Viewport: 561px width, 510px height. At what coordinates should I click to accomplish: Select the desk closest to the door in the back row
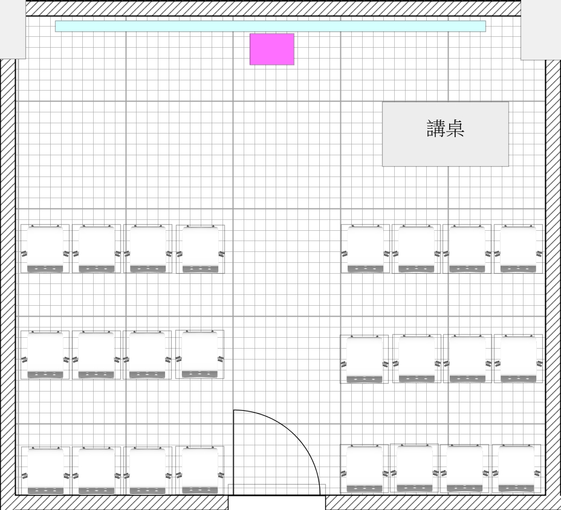pyautogui.click(x=199, y=470)
